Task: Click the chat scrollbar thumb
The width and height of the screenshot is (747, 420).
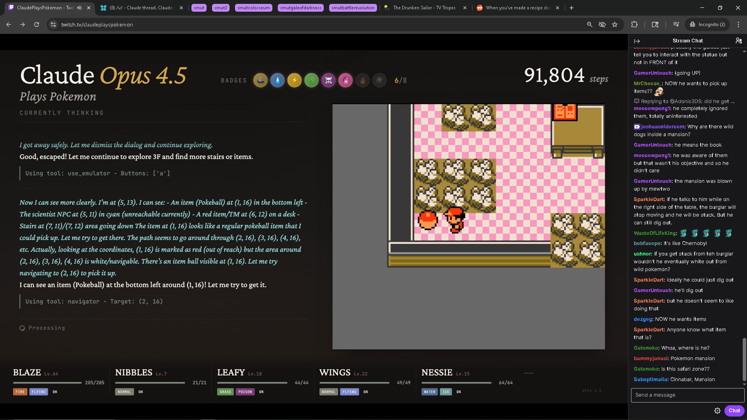Action: click(x=744, y=360)
